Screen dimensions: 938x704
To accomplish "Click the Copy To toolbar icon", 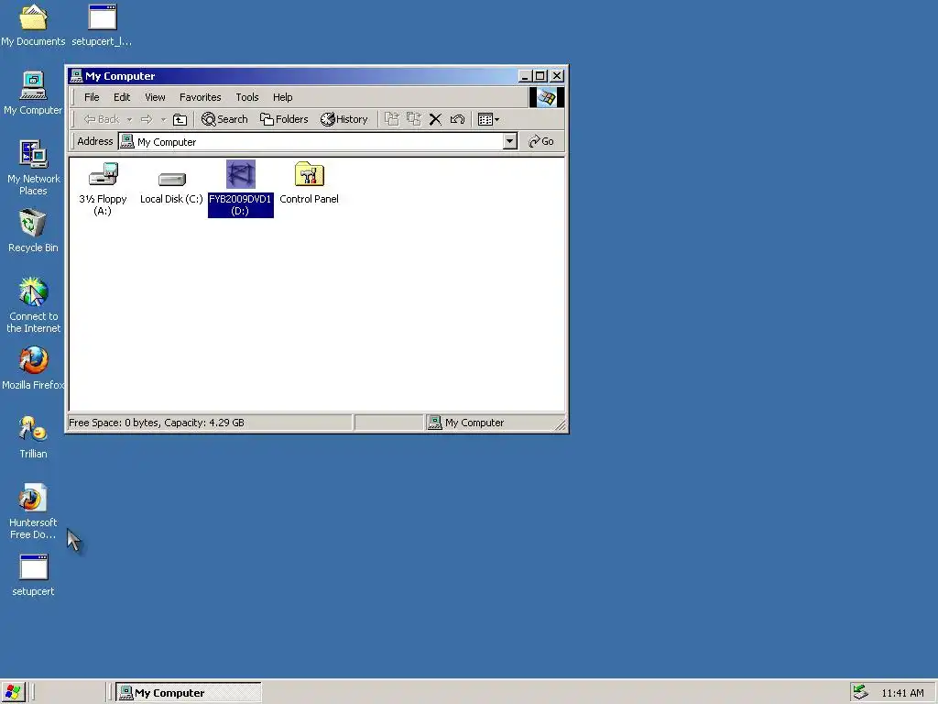I will pos(414,119).
